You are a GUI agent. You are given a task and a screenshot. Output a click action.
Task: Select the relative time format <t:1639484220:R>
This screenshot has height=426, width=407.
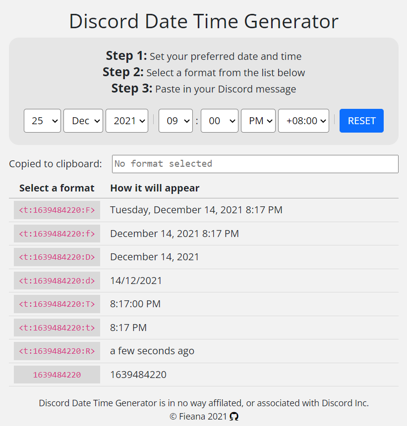click(x=57, y=351)
